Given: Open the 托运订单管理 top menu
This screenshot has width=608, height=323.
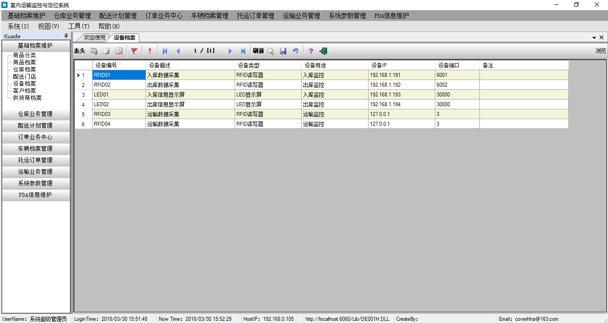Looking at the screenshot, I should (255, 16).
